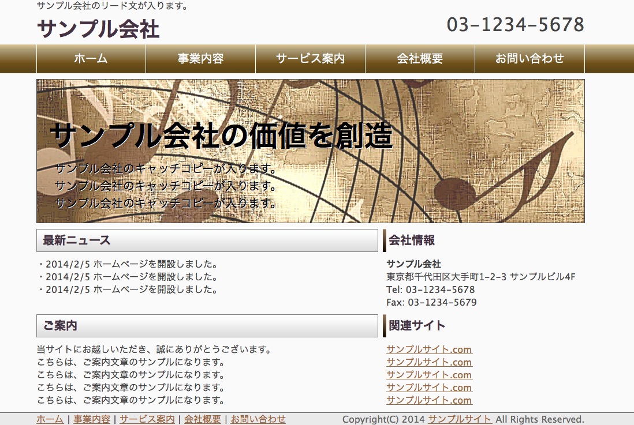634x425 pixels.
Task: Click the 会社情報 sidebar heading
Action: pos(412,240)
